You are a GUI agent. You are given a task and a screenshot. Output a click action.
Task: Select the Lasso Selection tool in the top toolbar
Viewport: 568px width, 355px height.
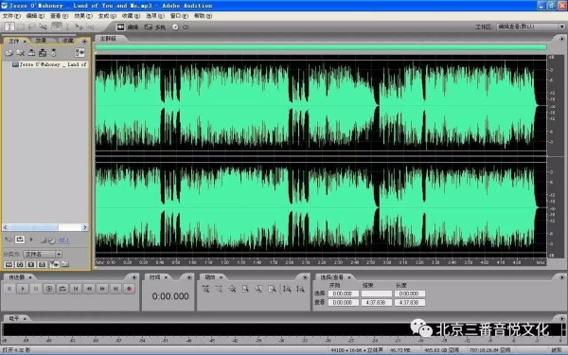coord(32,27)
